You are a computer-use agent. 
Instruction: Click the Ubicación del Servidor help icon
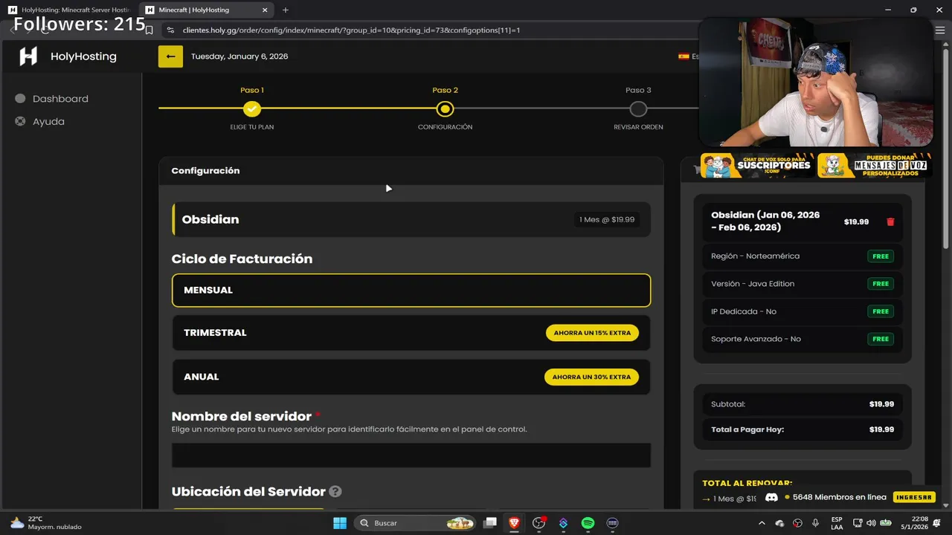(x=335, y=491)
